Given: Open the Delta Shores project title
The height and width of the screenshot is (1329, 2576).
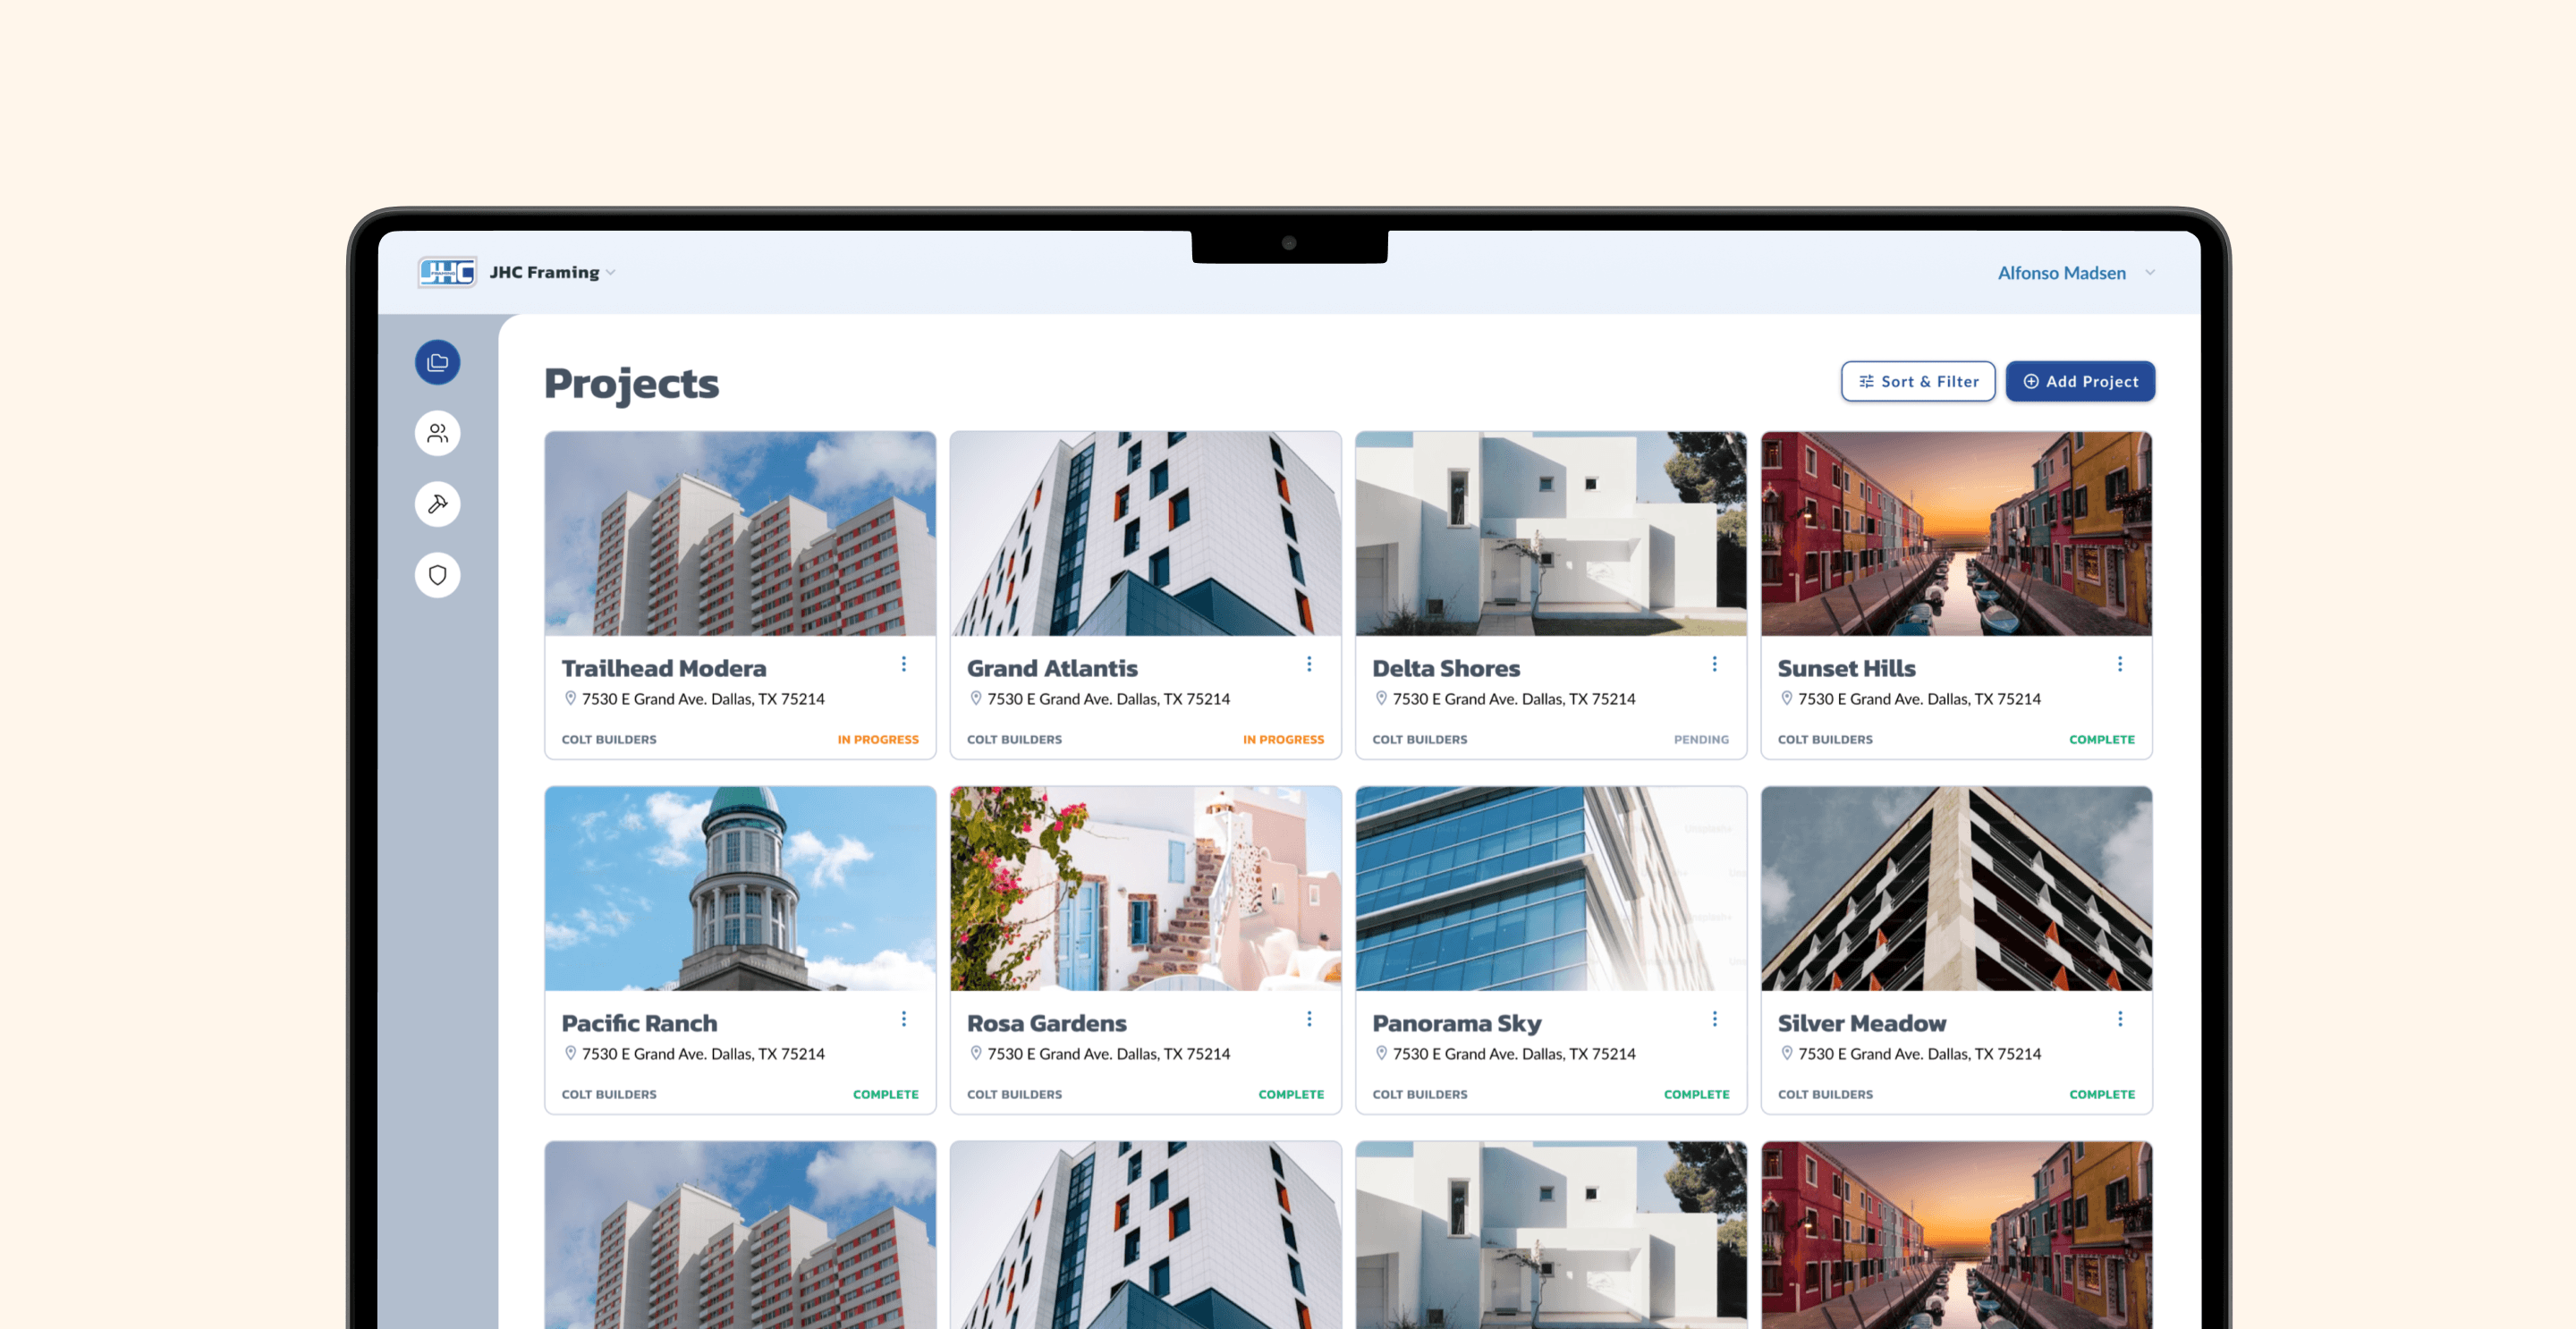Looking at the screenshot, I should 1446,668.
